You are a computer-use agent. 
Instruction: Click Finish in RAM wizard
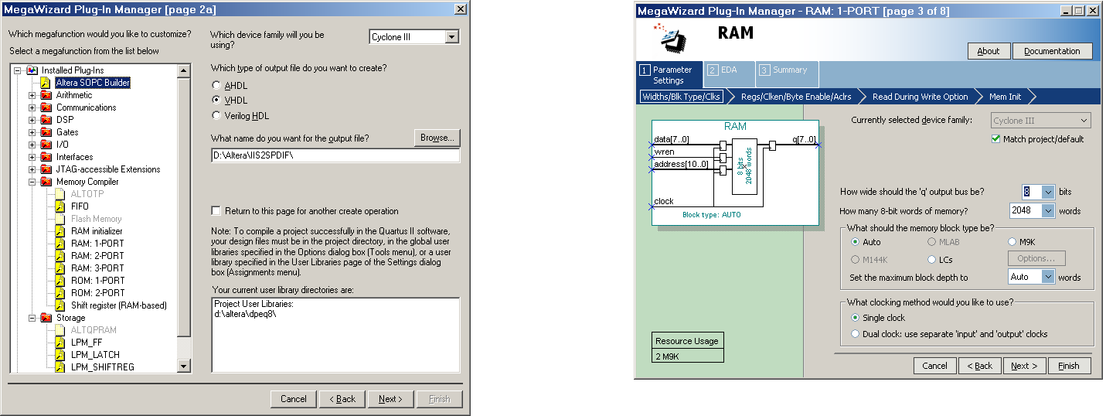point(1069,366)
